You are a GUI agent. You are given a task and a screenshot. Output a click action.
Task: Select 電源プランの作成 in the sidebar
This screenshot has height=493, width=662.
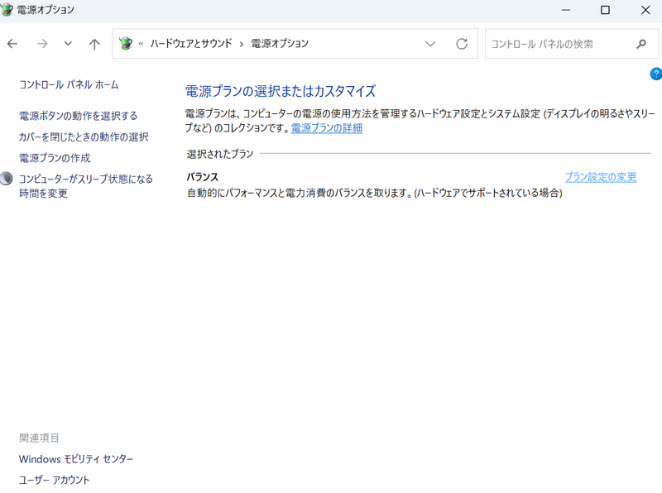point(54,157)
